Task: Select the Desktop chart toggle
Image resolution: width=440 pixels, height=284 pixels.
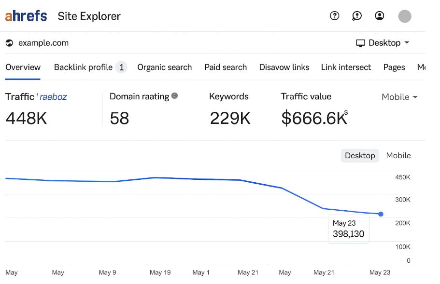Action: [x=360, y=155]
